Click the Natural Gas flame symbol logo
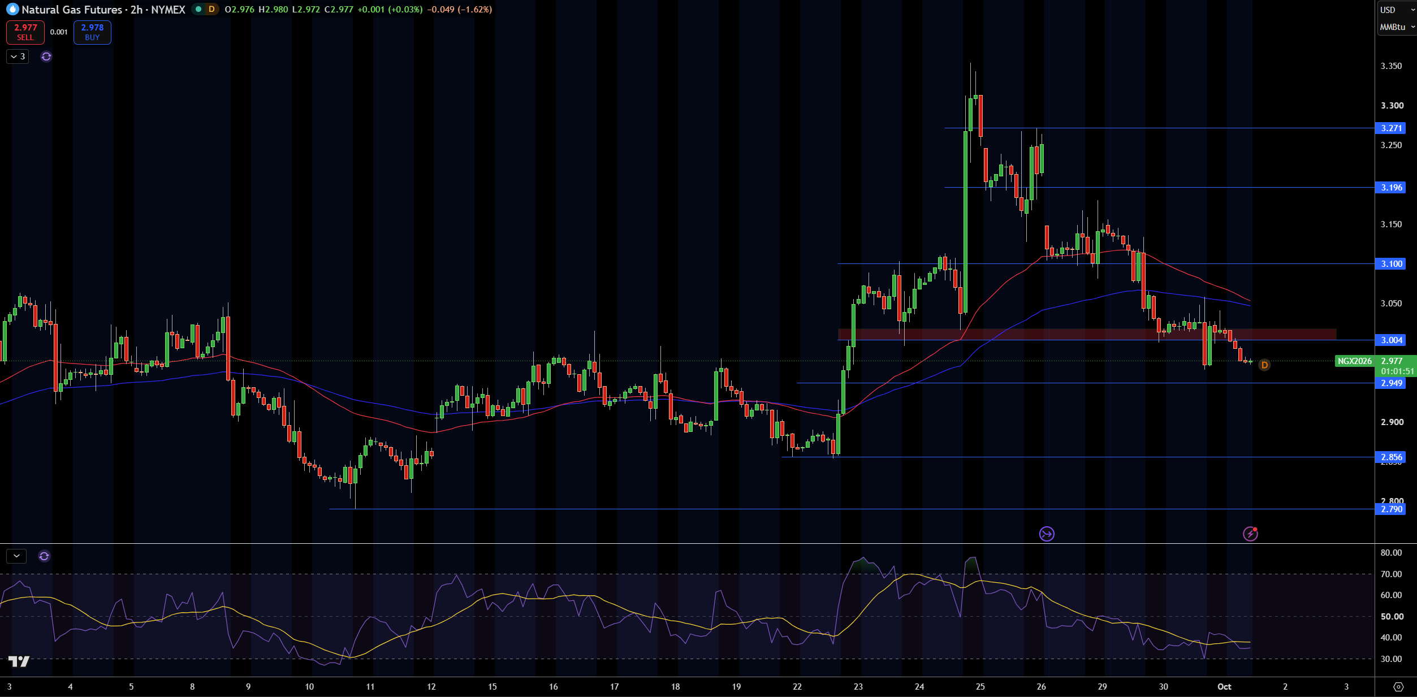The image size is (1417, 697). click(x=12, y=9)
